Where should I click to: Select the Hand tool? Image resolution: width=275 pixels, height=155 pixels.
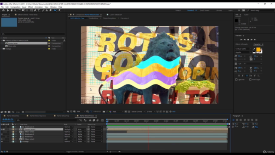coord(12,10)
